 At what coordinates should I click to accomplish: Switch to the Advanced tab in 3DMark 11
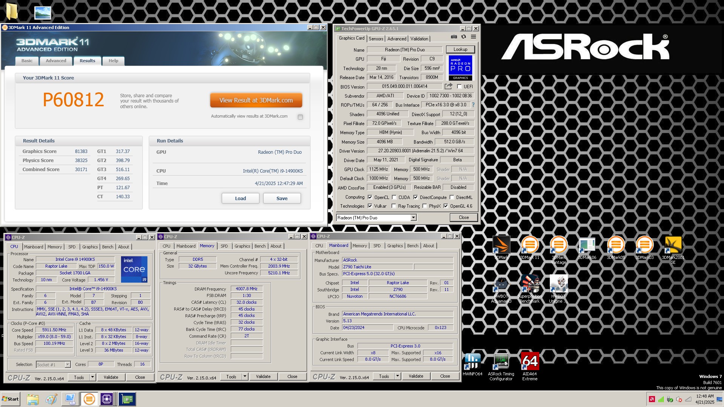pos(56,61)
